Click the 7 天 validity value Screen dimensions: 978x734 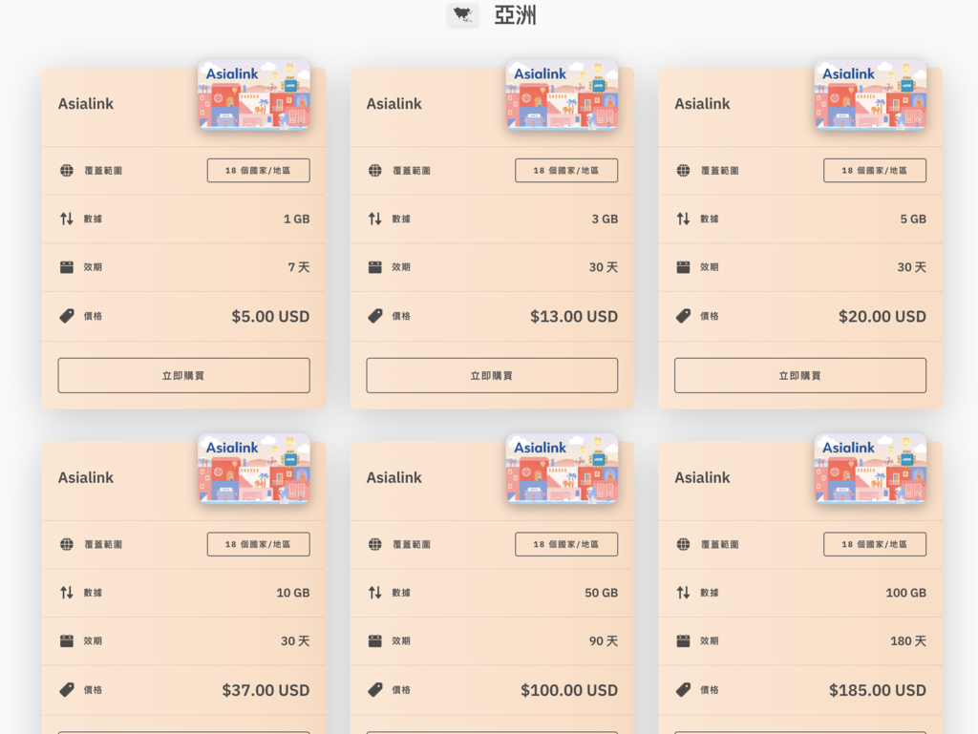click(299, 267)
